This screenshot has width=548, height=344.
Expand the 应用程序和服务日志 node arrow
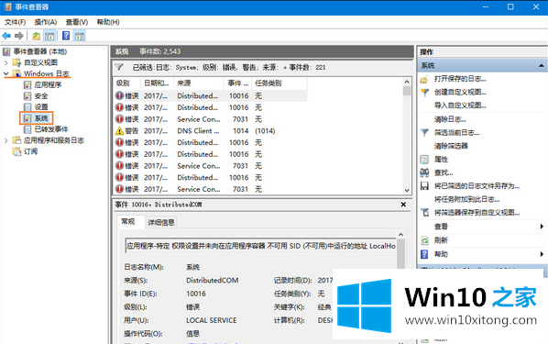point(5,140)
